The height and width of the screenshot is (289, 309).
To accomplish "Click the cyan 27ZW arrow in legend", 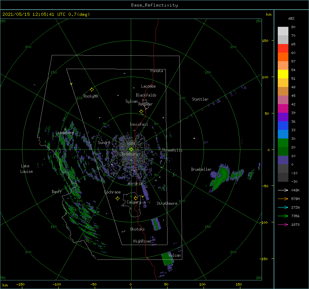I will click(x=283, y=207).
